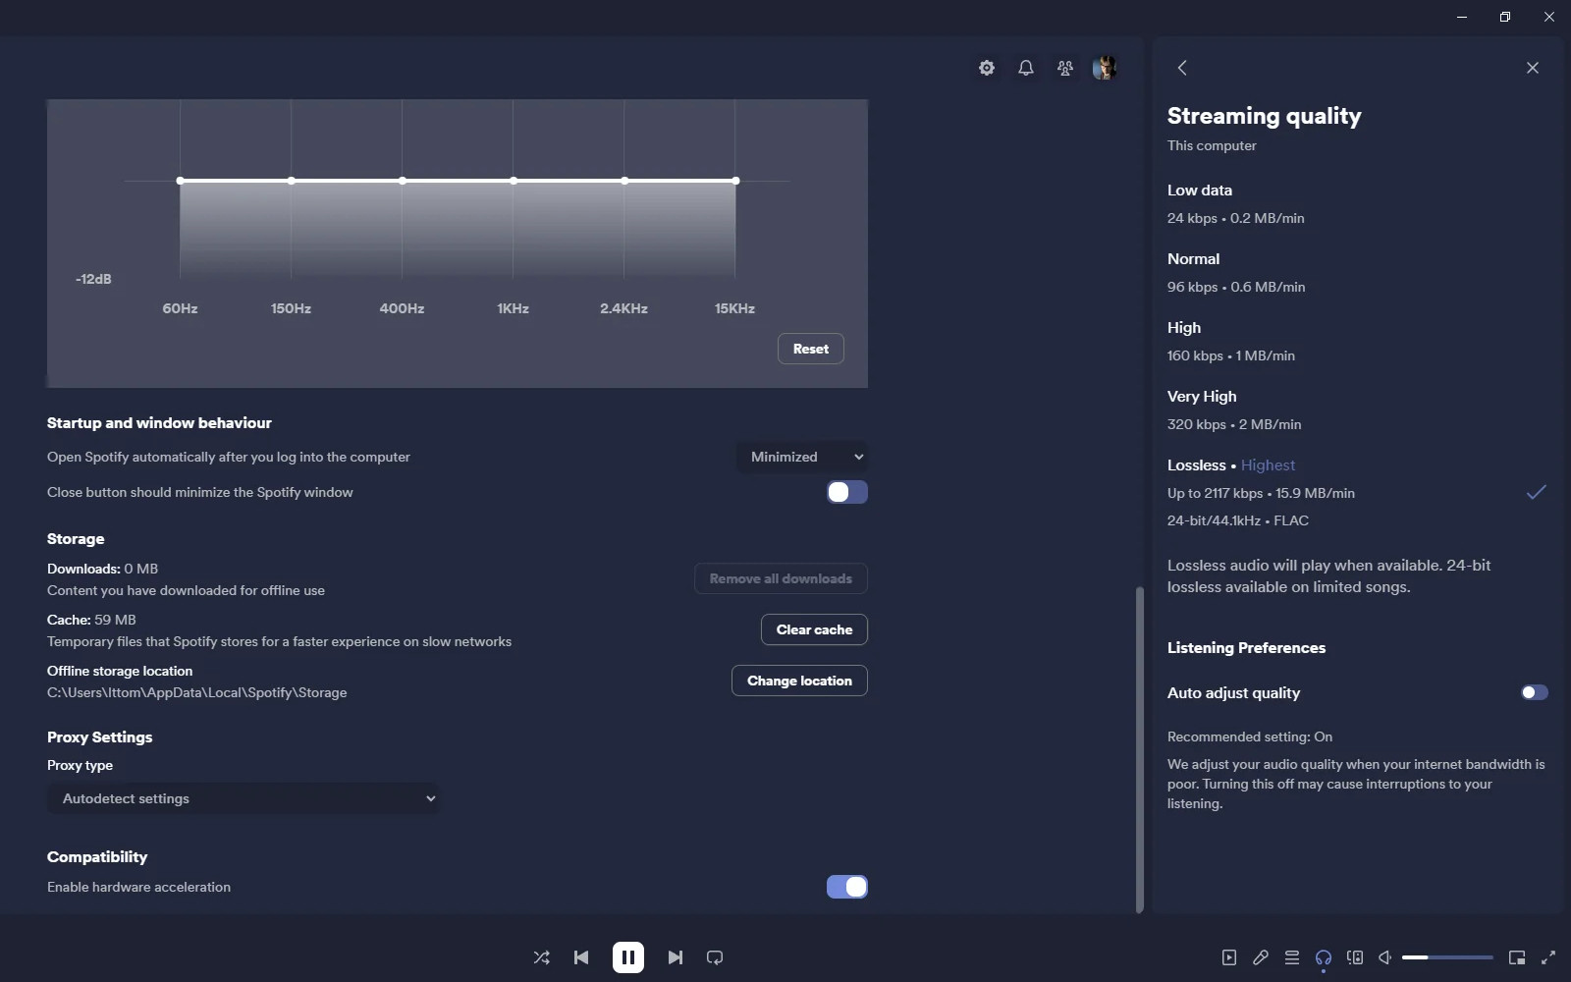The height and width of the screenshot is (982, 1571).
Task: Toggle Auto adjust quality switch
Action: point(1535,692)
